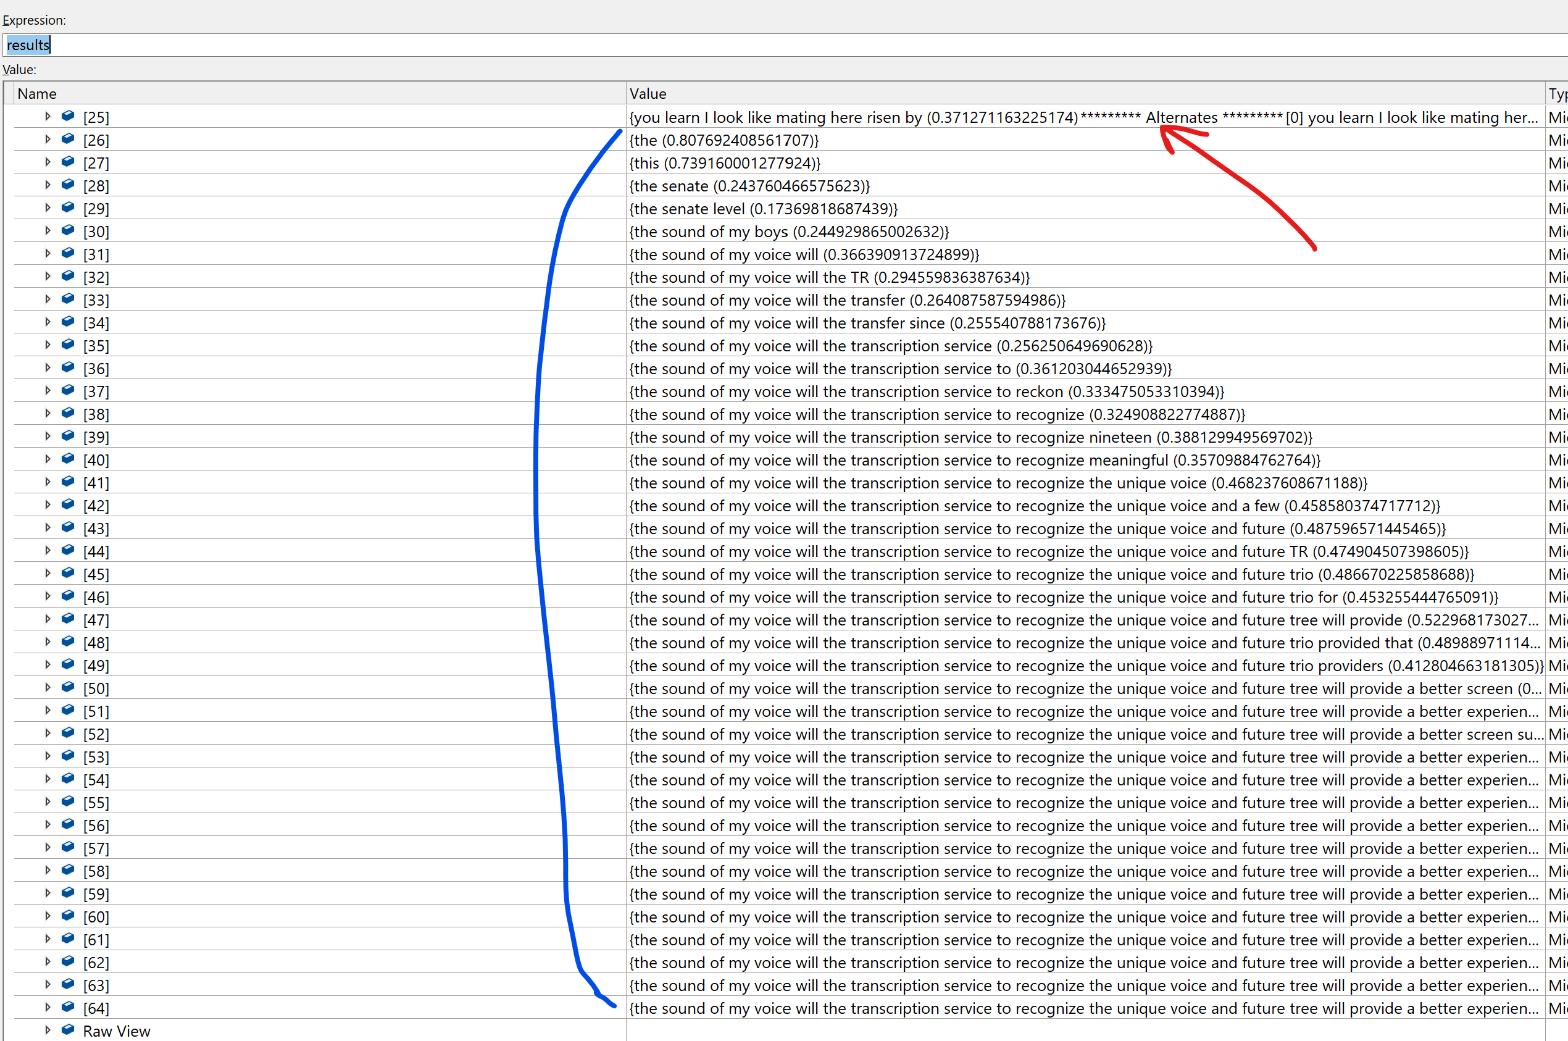Expand the [47] array element
Viewport: 1568px width, 1041px height.
click(48, 619)
